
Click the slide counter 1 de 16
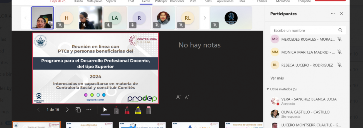[53, 110]
